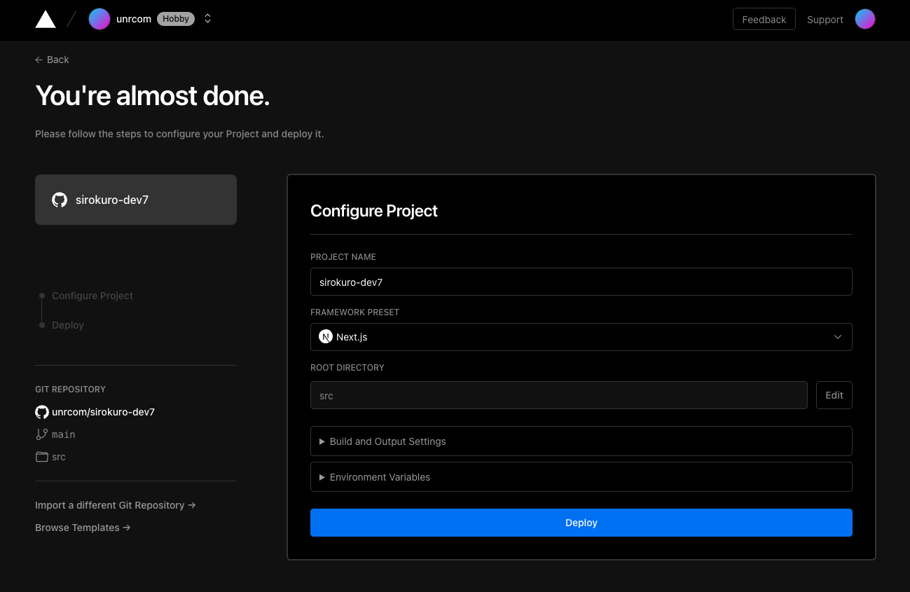
Task: Open the Framework Preset dropdown
Action: pos(581,337)
